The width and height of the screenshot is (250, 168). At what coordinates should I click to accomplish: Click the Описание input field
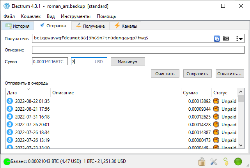(138, 50)
